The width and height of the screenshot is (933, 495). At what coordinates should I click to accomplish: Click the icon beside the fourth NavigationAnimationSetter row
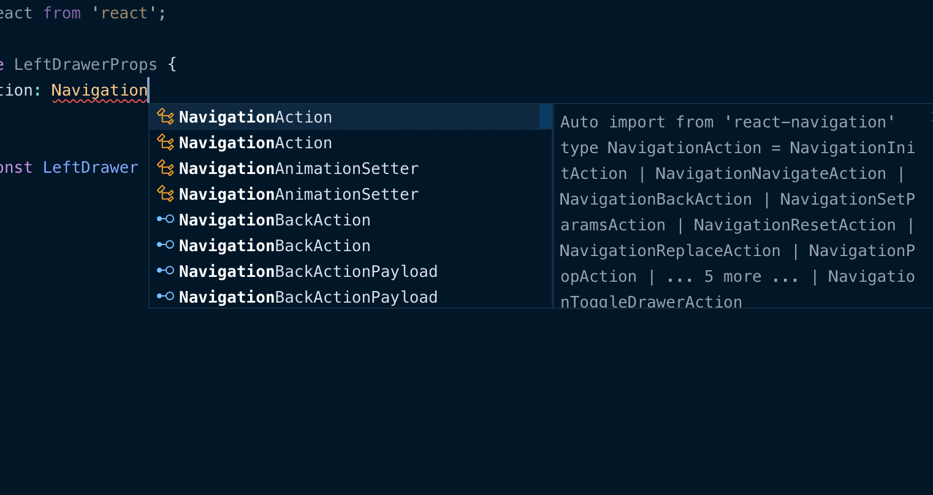(166, 194)
